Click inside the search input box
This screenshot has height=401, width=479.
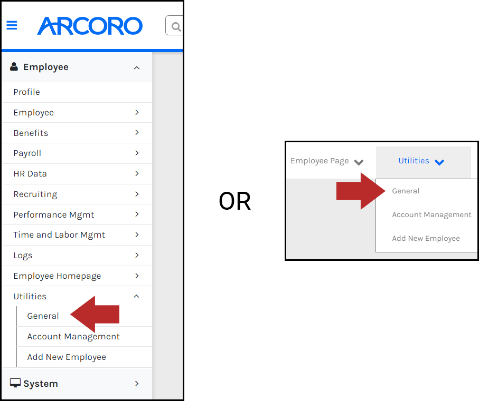174,26
